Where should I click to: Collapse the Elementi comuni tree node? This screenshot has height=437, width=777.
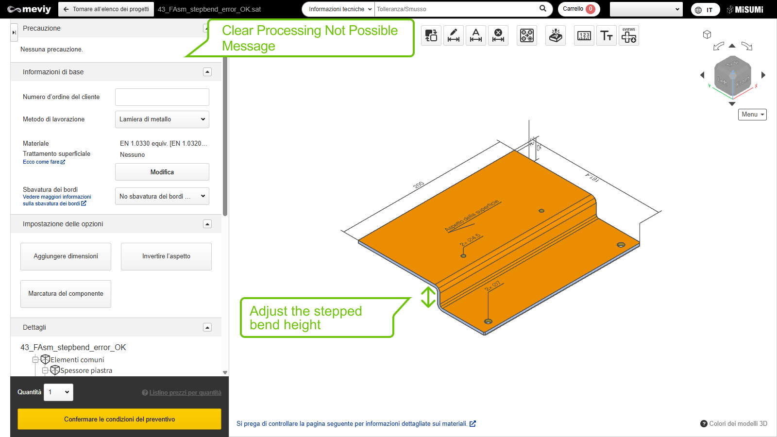(35, 360)
